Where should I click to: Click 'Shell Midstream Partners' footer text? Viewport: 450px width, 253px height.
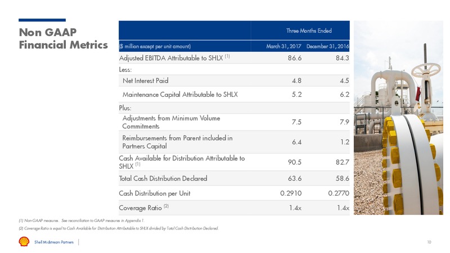[x=54, y=242]
